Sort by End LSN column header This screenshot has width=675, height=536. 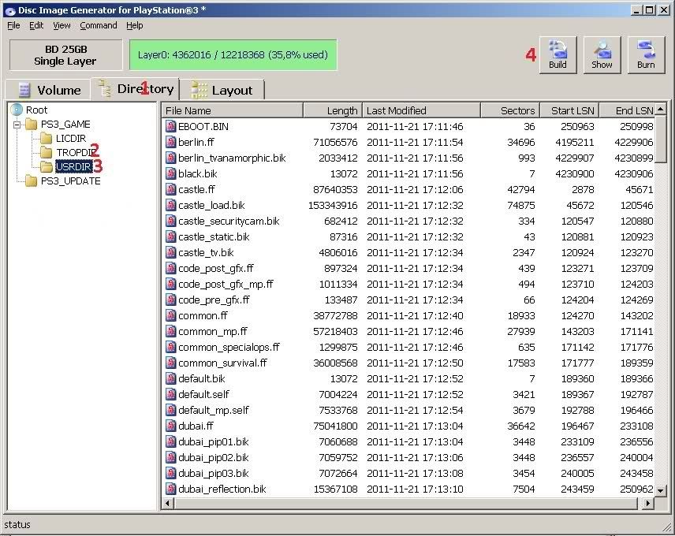coord(627,110)
